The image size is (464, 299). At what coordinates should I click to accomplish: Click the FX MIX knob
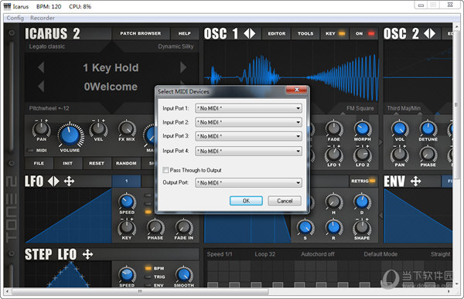tap(127, 129)
